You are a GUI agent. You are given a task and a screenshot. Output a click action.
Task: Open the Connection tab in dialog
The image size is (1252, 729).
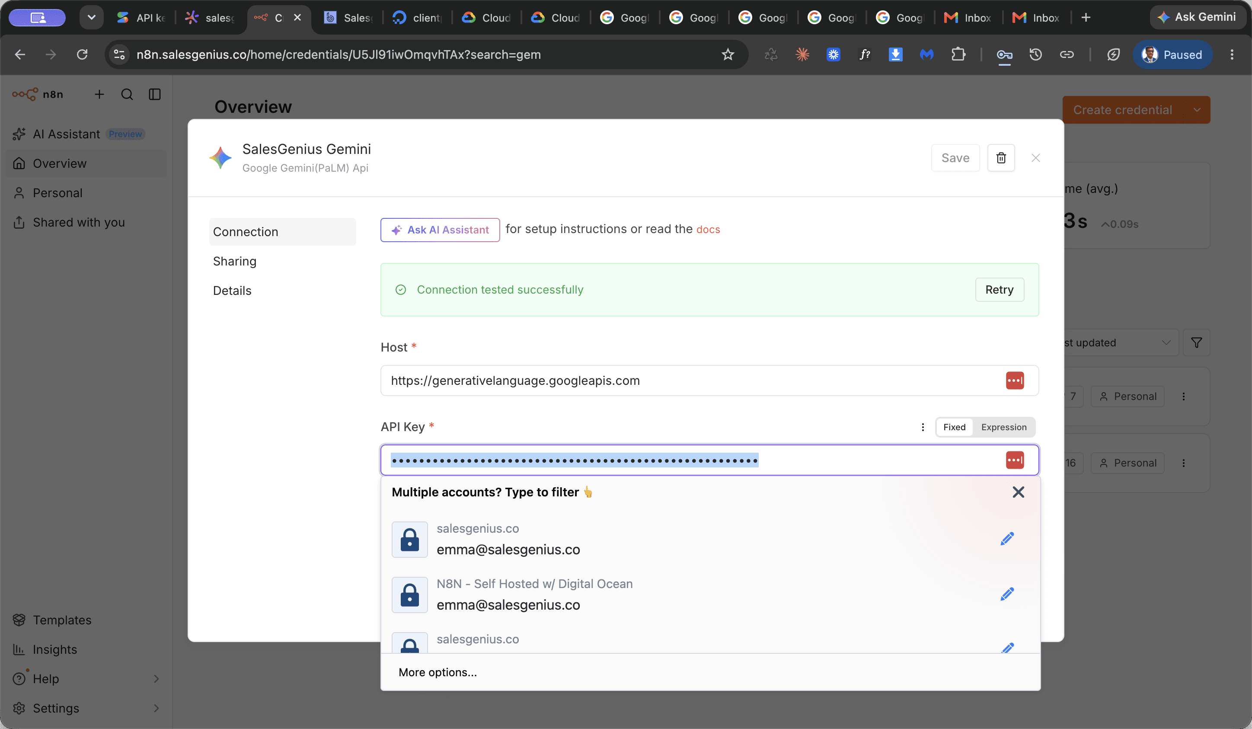click(282, 232)
